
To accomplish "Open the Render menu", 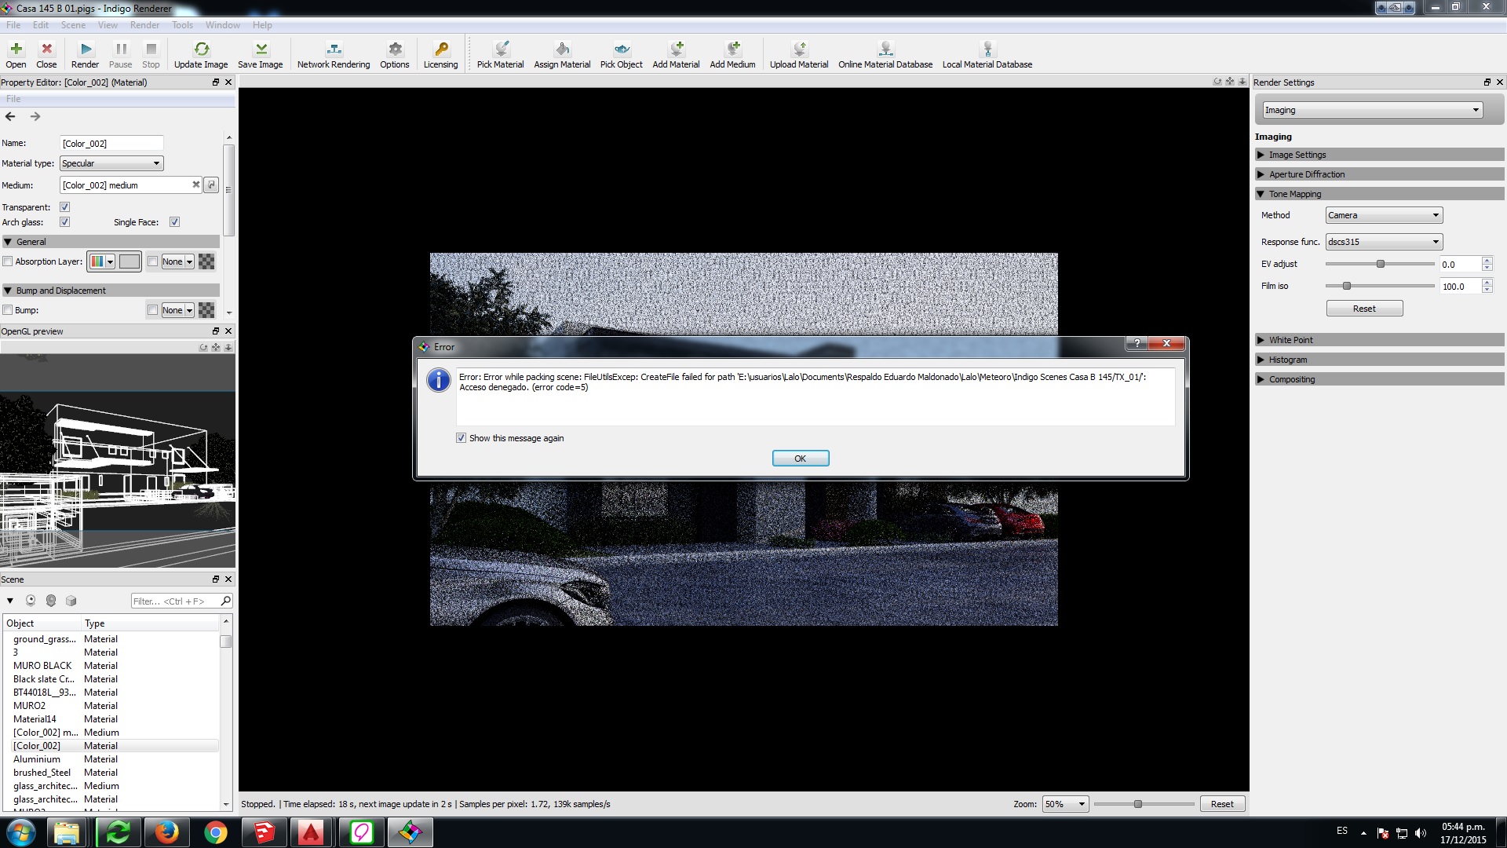I will (x=144, y=25).
